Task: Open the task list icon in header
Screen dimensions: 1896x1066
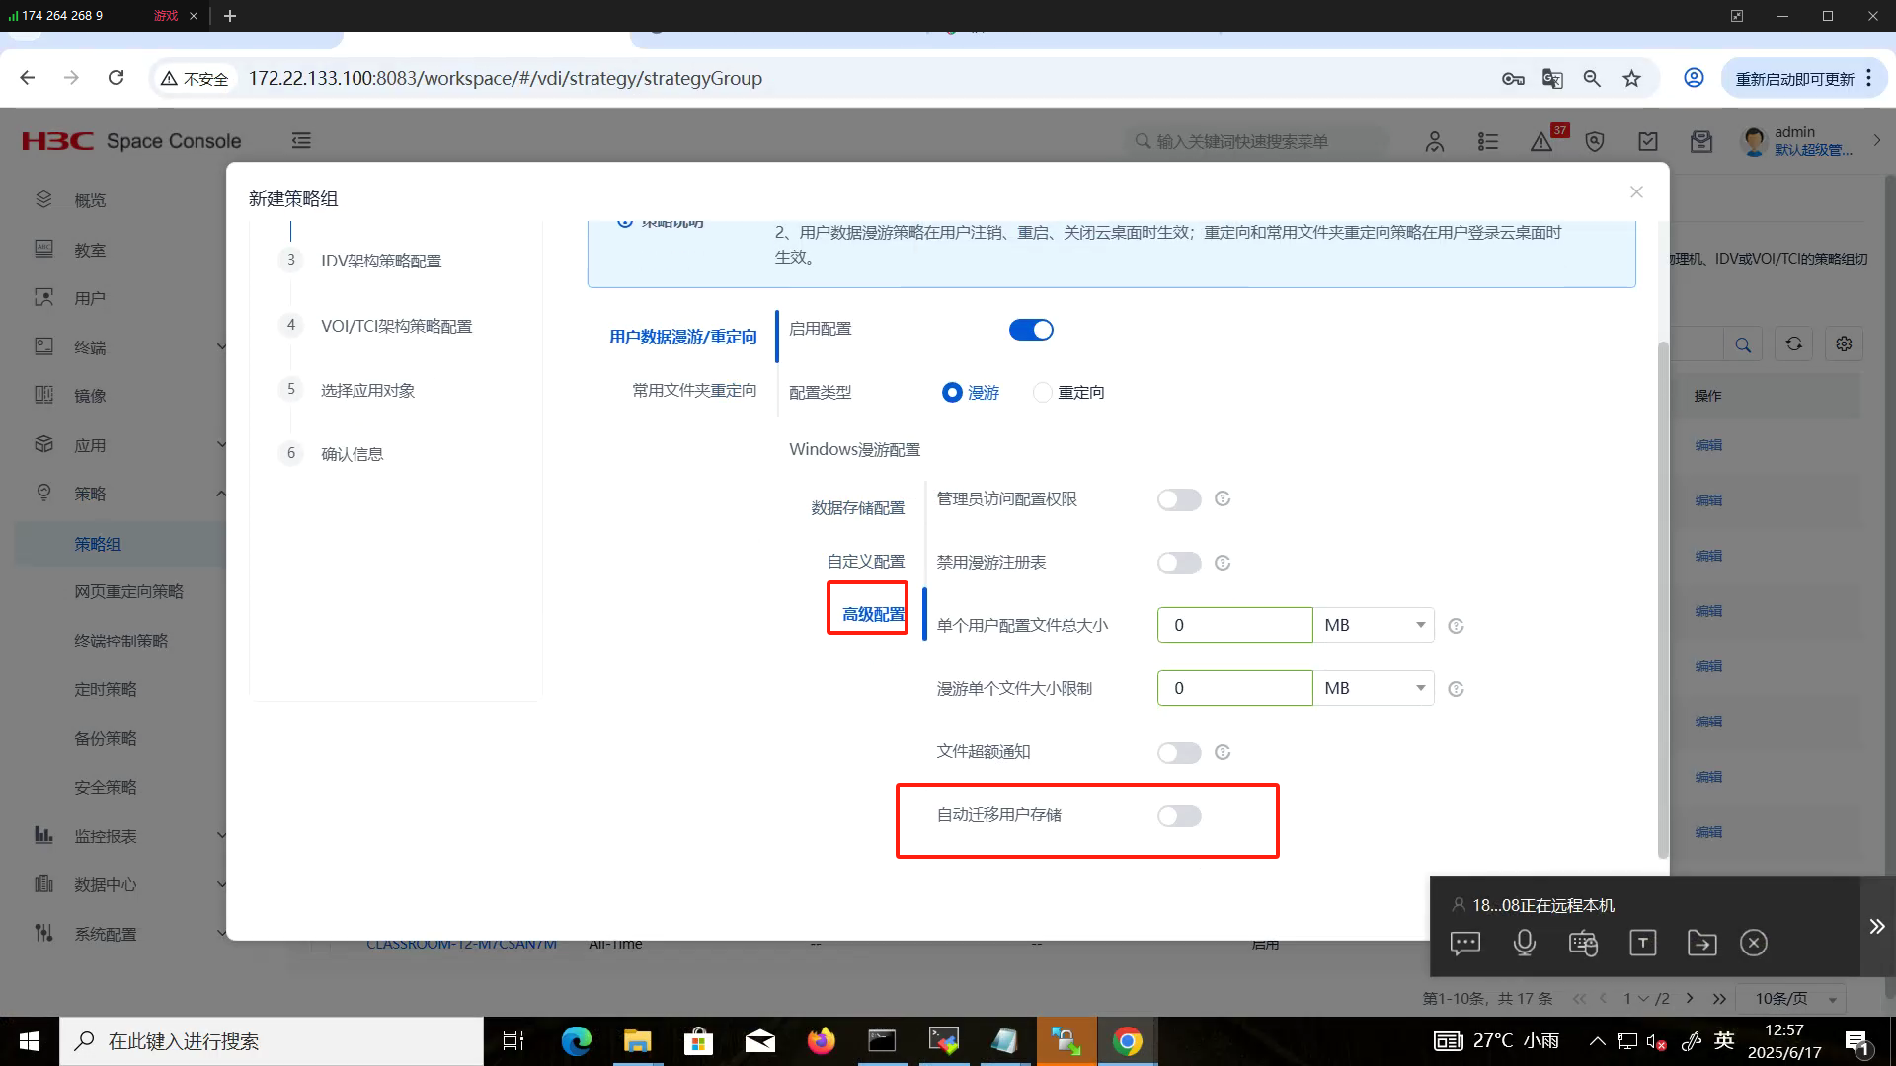Action: [x=1488, y=142]
